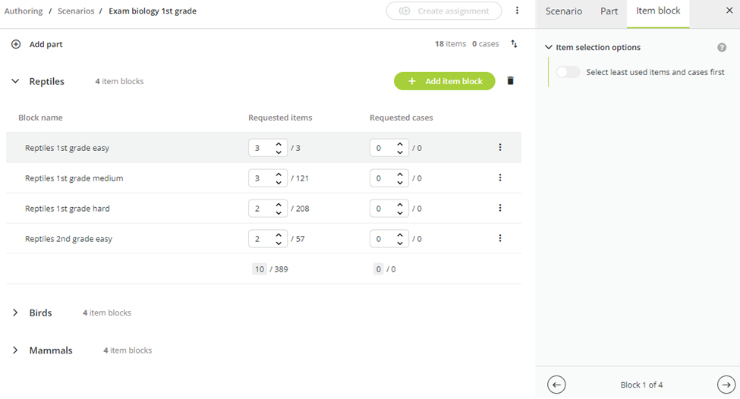740x399 pixels.
Task: Expand the Mammals part
Action: click(x=16, y=350)
